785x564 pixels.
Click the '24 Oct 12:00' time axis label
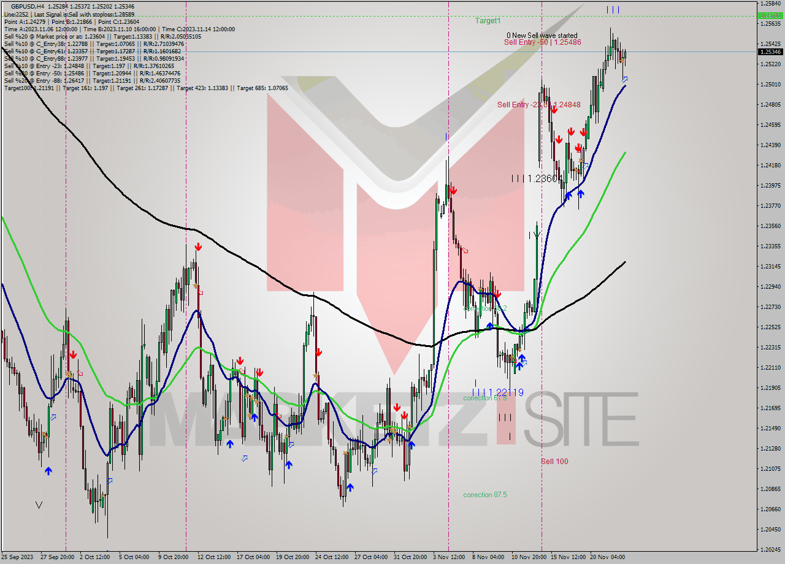(332, 557)
